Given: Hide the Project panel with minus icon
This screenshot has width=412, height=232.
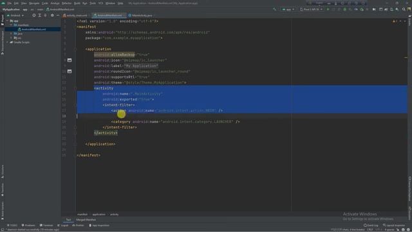Looking at the screenshot, I should tap(58, 15).
